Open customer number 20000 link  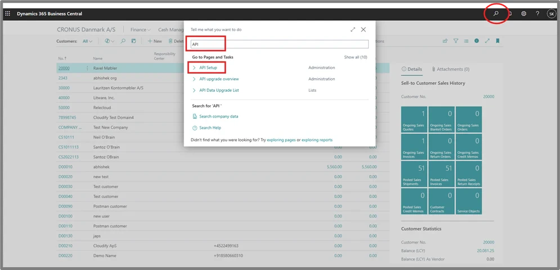64,68
